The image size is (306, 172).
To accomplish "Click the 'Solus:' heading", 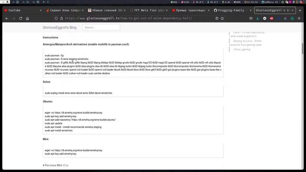I will [x=47, y=82].
